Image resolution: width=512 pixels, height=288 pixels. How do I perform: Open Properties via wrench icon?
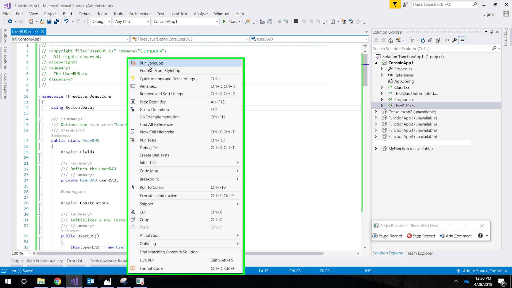pos(455,40)
